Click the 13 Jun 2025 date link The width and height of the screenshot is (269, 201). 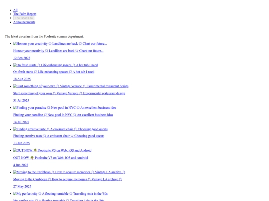click(21, 143)
